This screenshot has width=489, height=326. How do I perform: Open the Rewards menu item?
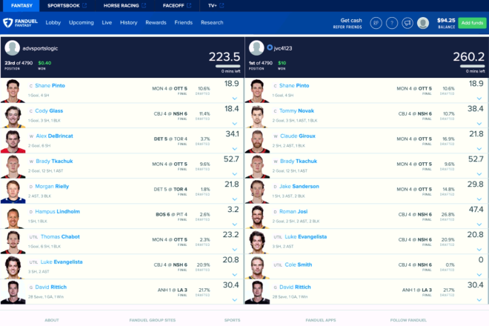(156, 22)
